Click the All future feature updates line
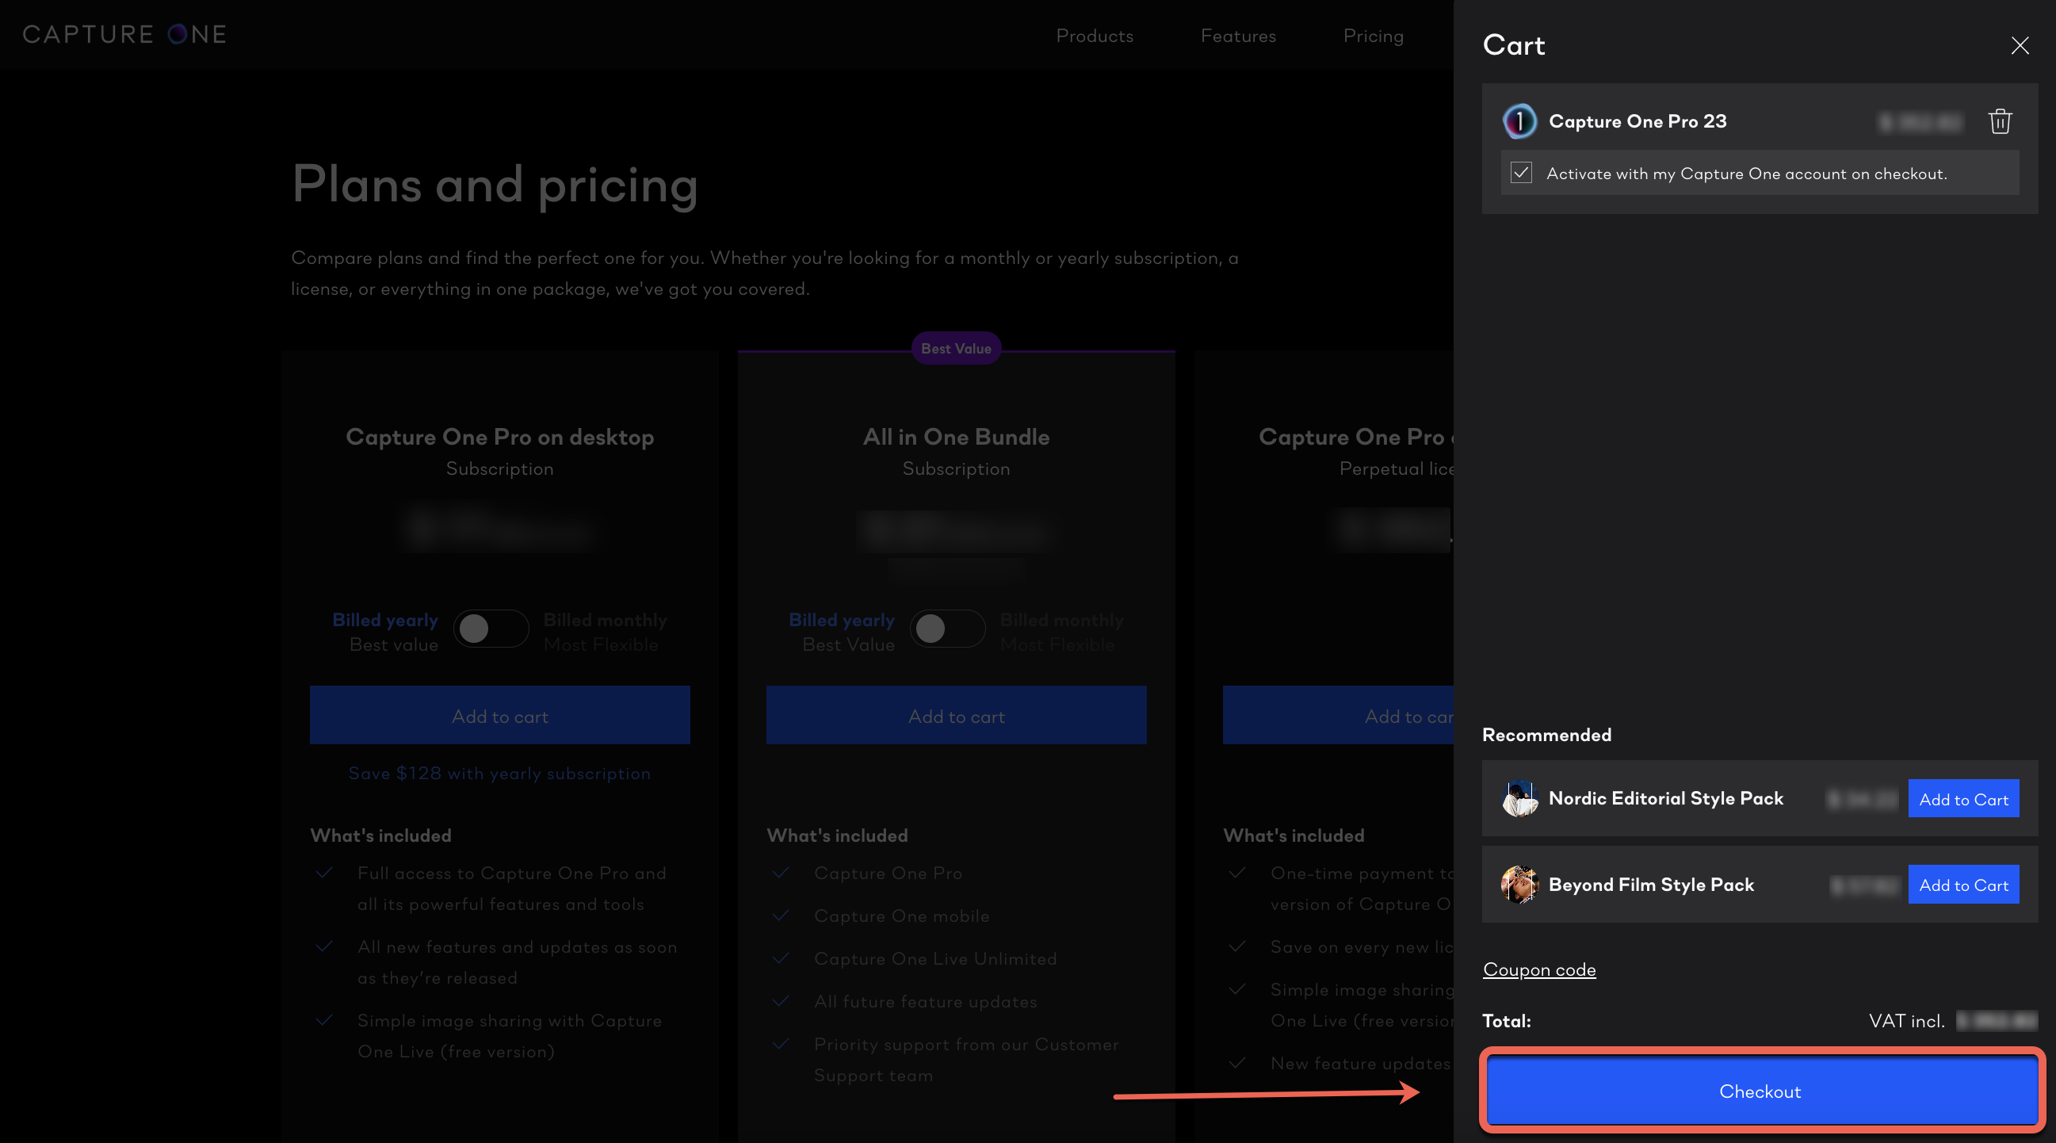 coord(926,1002)
